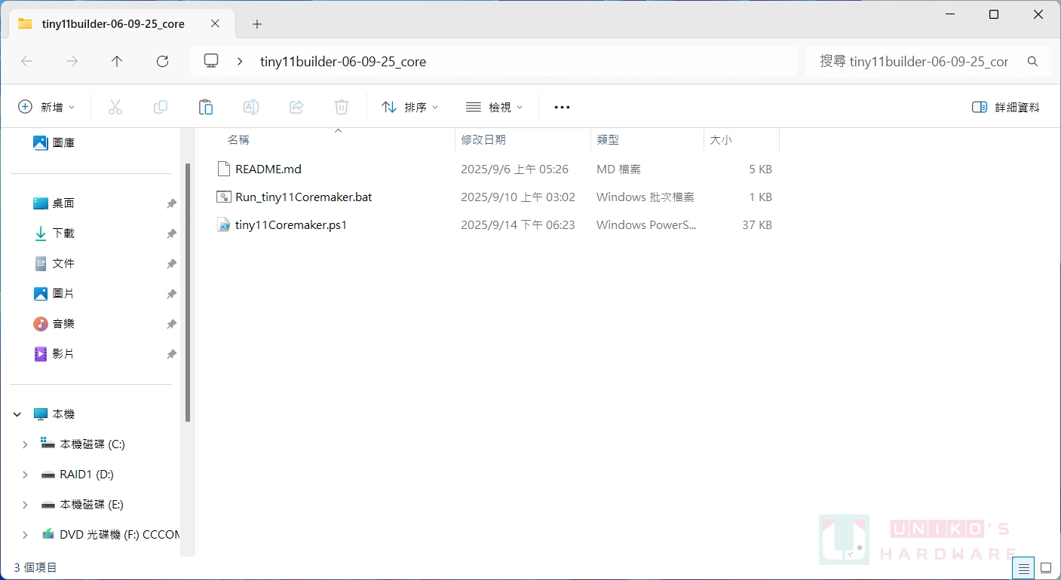Open 桌面 desktop in the sidebar
1061x580 pixels.
pyautogui.click(x=63, y=203)
